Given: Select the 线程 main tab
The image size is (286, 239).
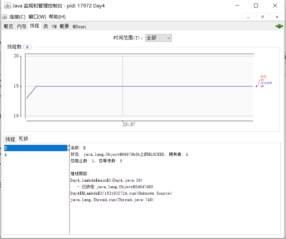Looking at the screenshot, I should [35, 26].
